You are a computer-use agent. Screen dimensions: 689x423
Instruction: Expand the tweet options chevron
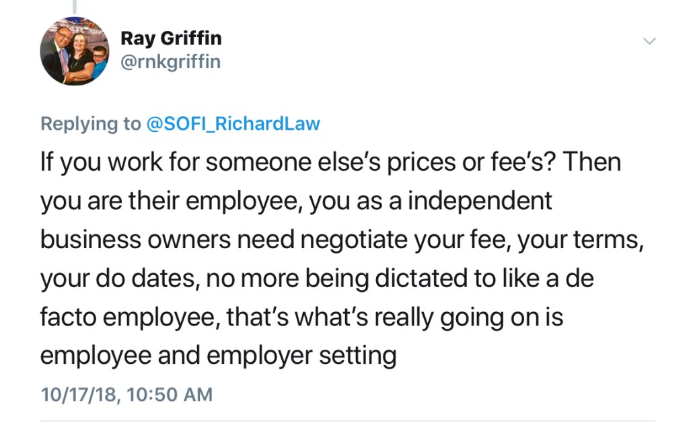pyautogui.click(x=649, y=41)
